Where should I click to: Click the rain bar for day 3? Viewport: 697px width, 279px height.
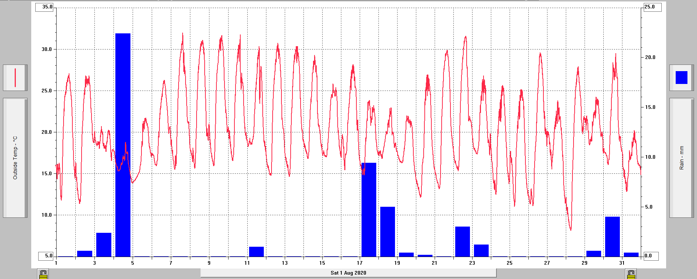(104, 245)
